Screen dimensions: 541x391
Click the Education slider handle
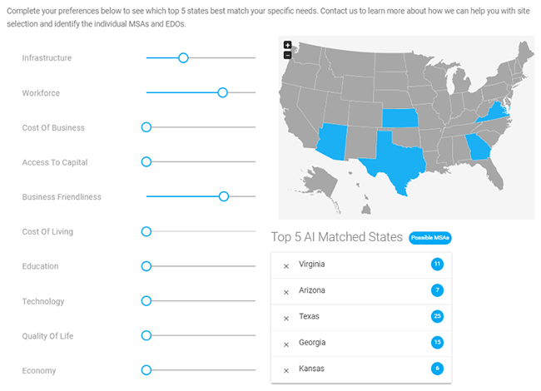146,266
